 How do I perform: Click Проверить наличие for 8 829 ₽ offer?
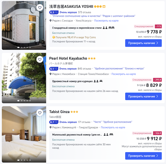coord(143,96)
